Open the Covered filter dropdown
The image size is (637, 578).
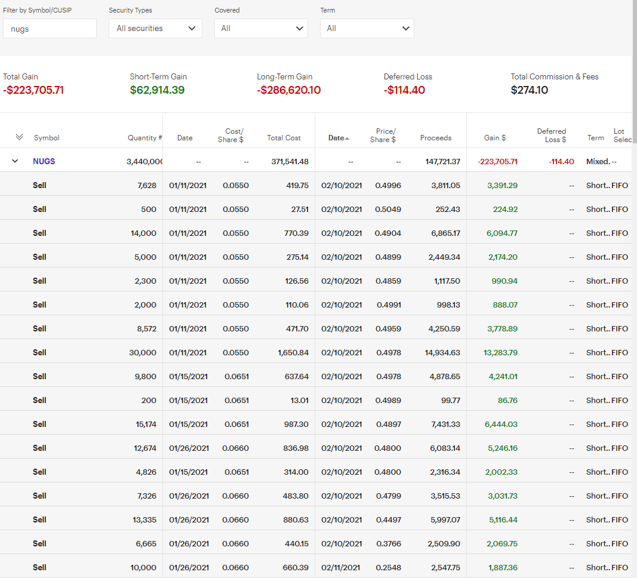click(261, 28)
